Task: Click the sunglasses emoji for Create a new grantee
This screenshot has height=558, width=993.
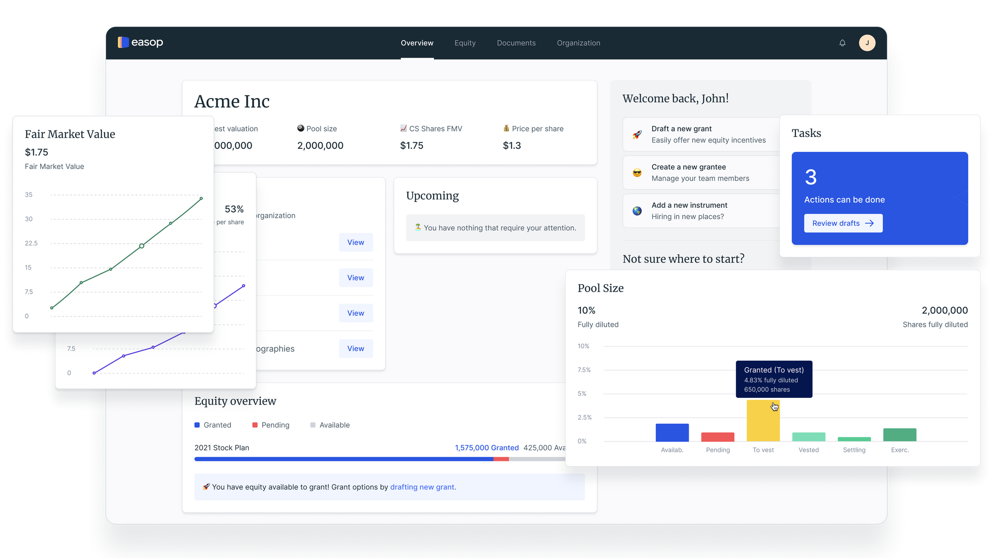Action: pyautogui.click(x=637, y=173)
